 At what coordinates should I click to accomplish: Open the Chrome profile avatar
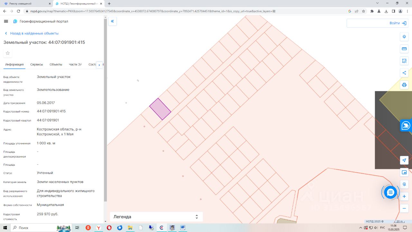pyautogui.click(x=400, y=11)
